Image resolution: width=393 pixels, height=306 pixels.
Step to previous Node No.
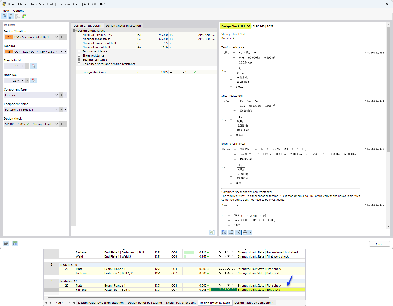(23, 81)
